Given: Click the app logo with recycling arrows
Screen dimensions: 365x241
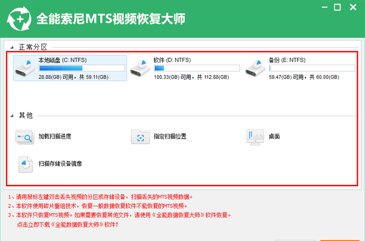Looking at the screenshot, I should pyautogui.click(x=19, y=19).
